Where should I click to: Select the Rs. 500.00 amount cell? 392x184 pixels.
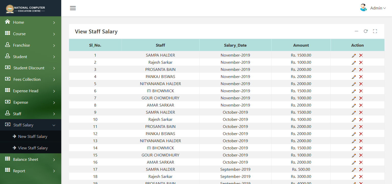click(x=301, y=169)
